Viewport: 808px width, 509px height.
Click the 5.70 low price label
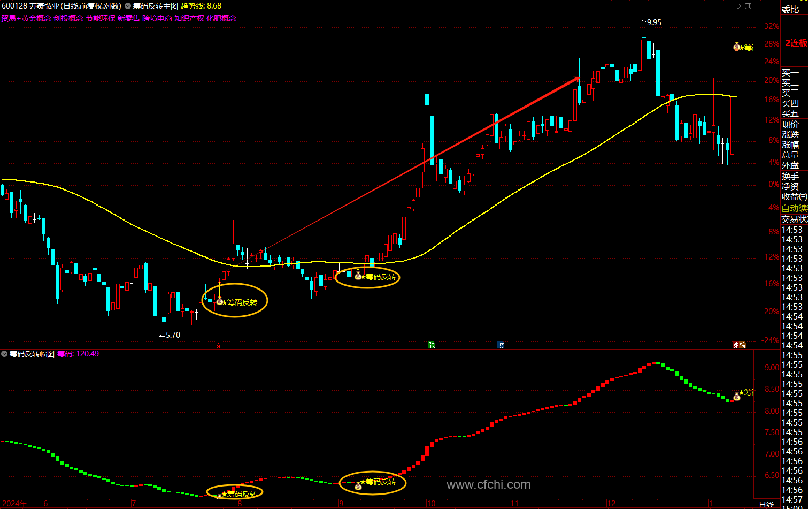coord(173,335)
